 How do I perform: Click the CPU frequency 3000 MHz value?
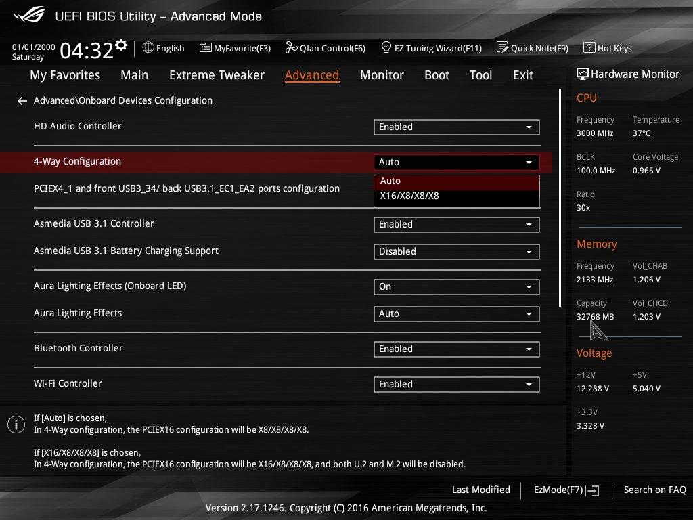[594, 133]
